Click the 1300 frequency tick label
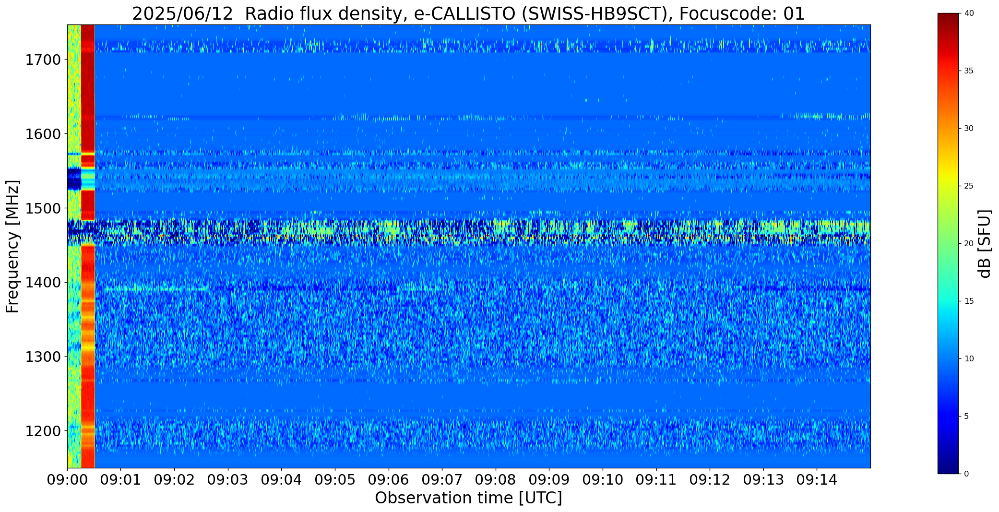999x512 pixels. (x=43, y=357)
